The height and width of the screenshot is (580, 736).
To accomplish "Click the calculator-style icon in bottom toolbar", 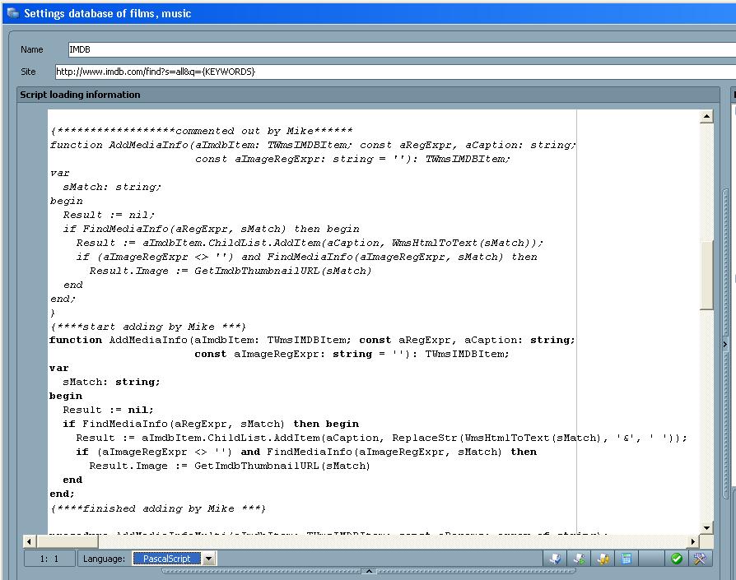I will coord(627,559).
